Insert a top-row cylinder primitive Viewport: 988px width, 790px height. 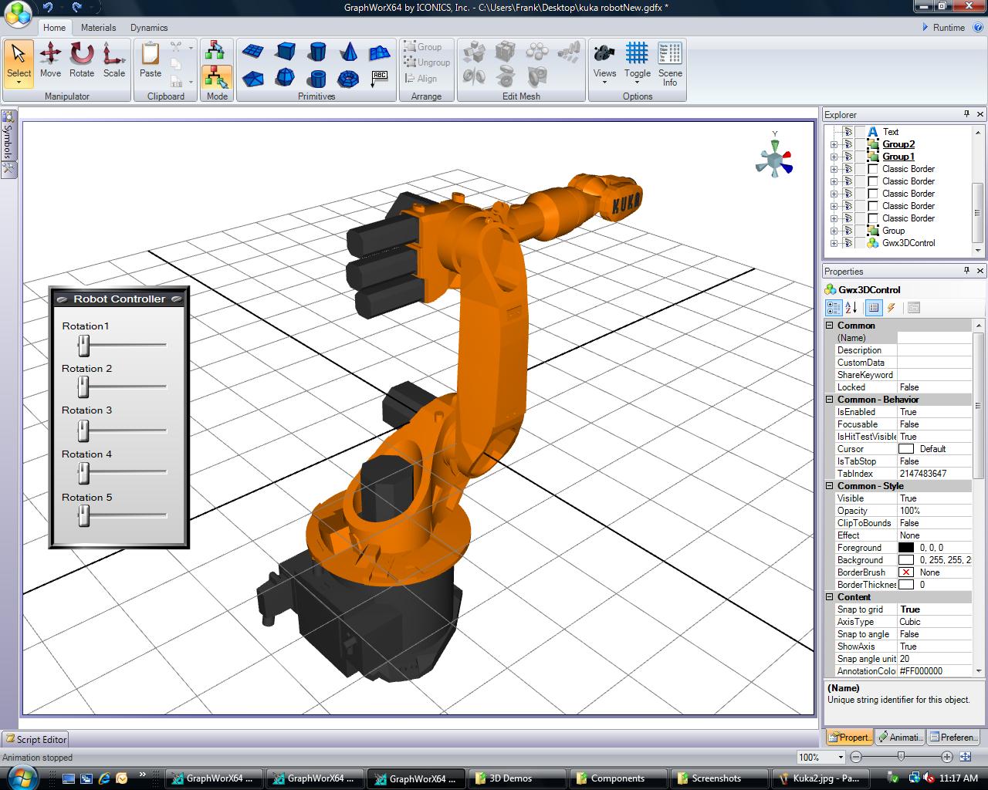coord(316,52)
